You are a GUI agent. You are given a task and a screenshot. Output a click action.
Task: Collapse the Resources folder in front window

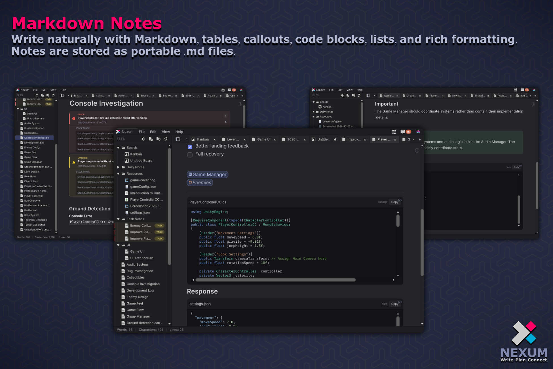click(118, 174)
